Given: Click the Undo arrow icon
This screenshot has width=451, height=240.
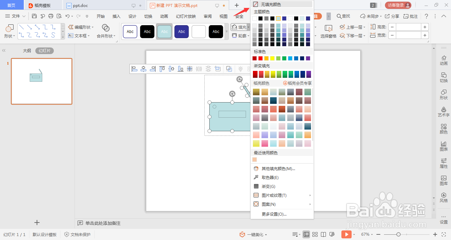Looking at the screenshot, I should click(x=67, y=16).
